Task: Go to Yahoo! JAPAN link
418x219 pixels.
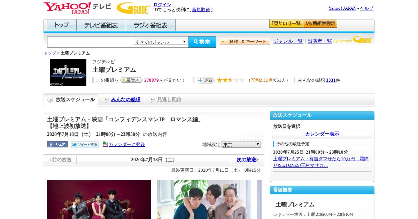Action: tap(342, 8)
